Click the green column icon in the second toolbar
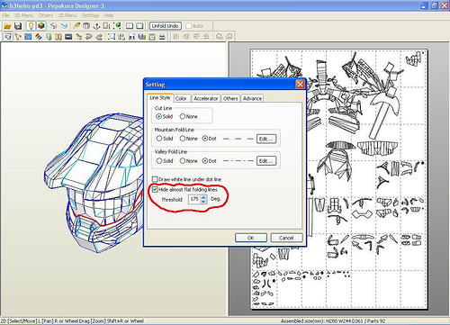This screenshot has height=325, width=450. [49, 37]
